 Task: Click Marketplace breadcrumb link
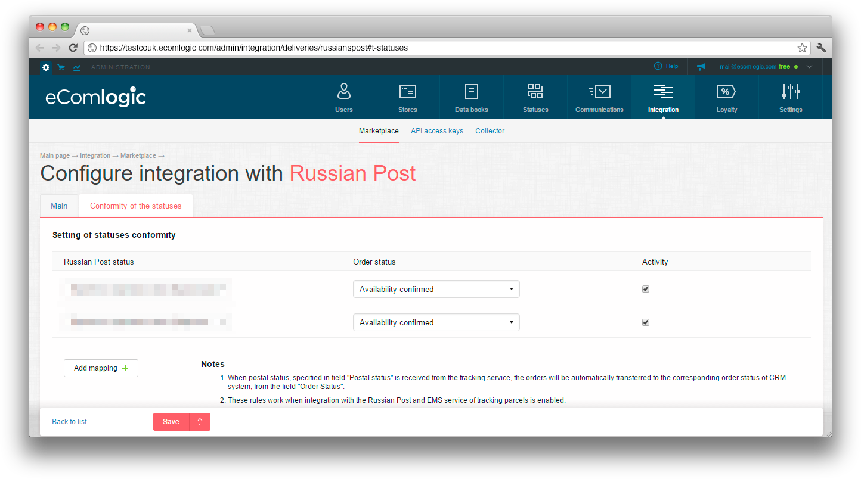pos(138,156)
